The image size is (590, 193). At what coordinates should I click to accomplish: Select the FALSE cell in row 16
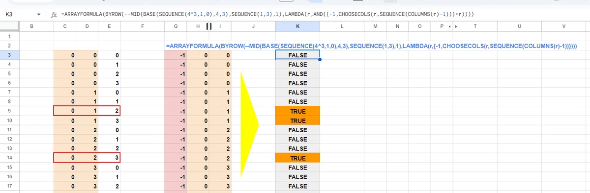point(298,176)
